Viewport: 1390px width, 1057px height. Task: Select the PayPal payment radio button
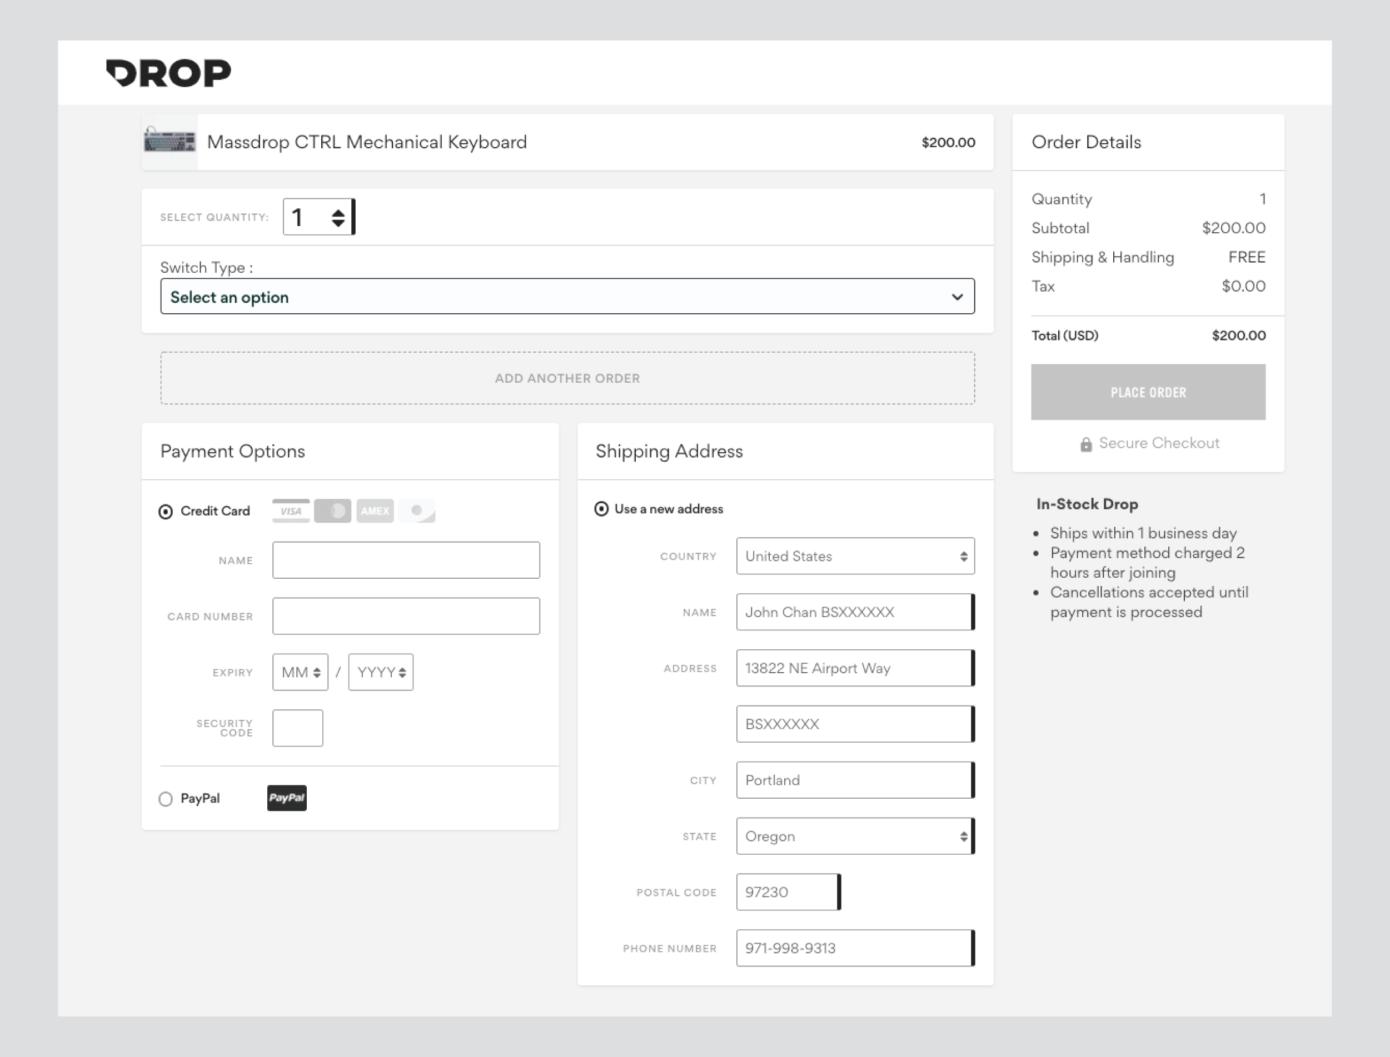tap(166, 798)
